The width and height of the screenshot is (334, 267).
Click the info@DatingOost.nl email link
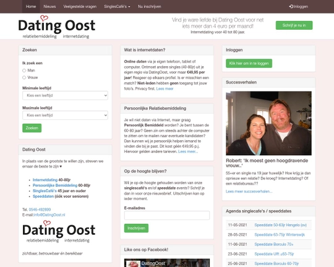click(49, 215)
